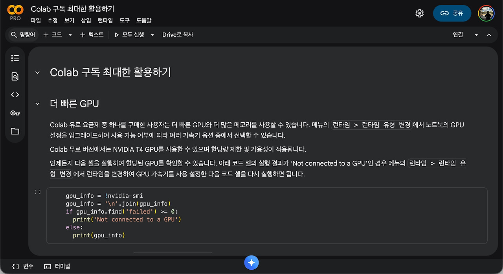Open the settings gear icon
Image resolution: width=503 pixels, height=274 pixels.
(419, 13)
